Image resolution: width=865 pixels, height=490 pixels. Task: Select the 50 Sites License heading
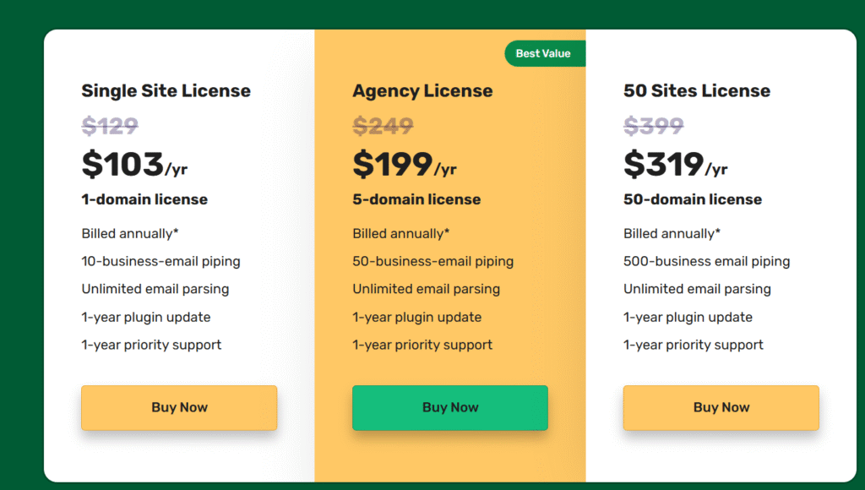pyautogui.click(x=697, y=90)
